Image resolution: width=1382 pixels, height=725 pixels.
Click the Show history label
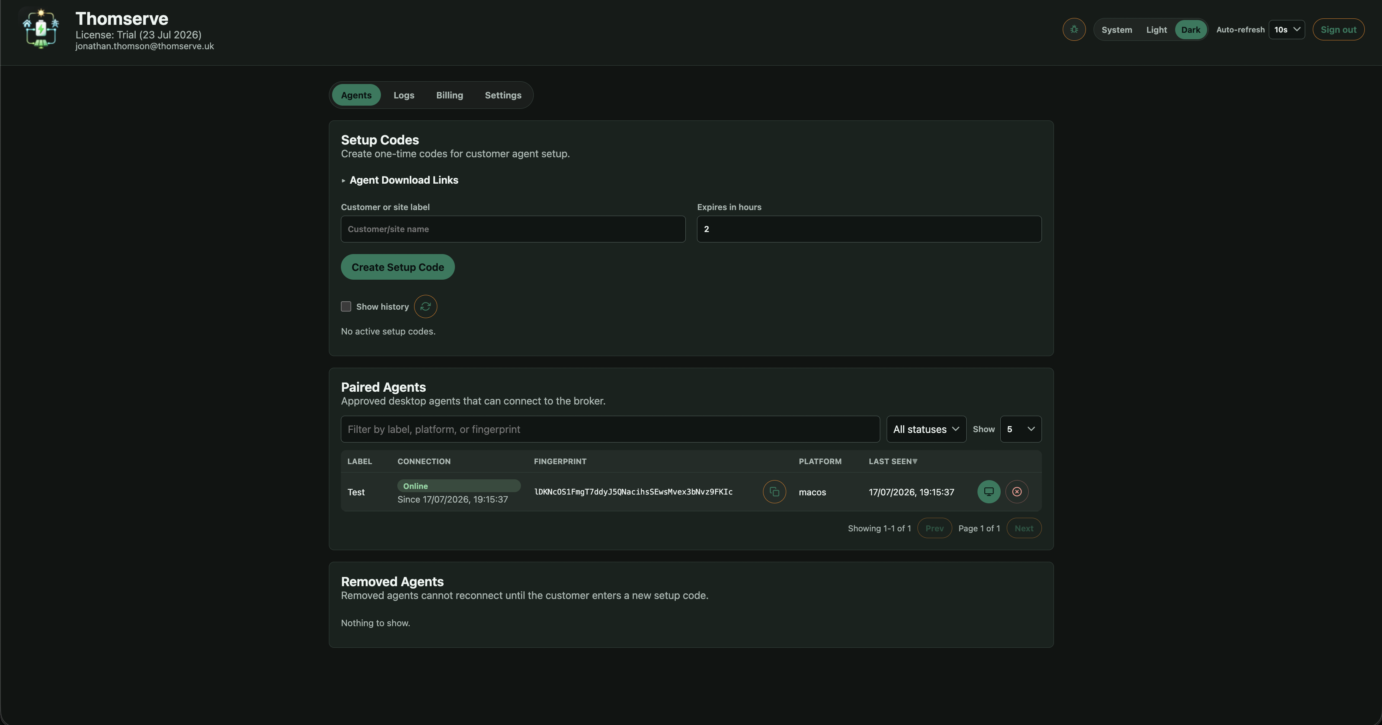coord(383,306)
